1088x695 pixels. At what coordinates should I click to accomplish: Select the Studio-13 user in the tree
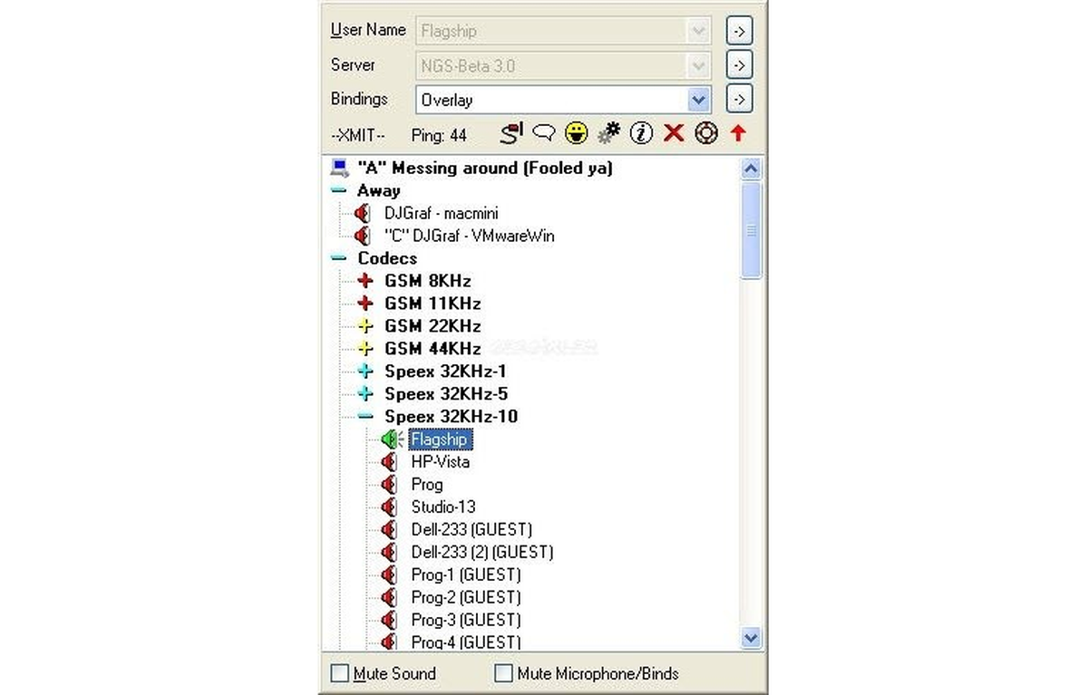[x=442, y=507]
